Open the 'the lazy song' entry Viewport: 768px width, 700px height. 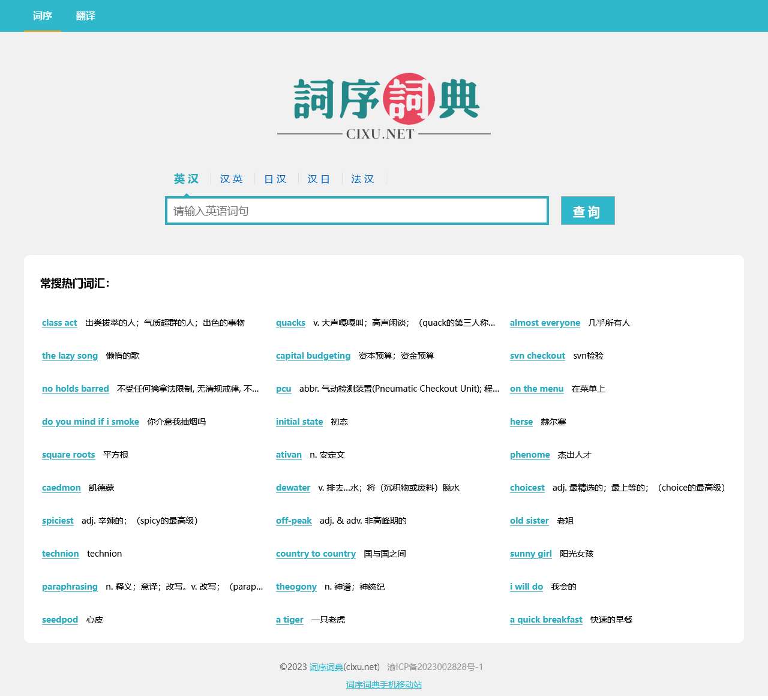pos(70,356)
